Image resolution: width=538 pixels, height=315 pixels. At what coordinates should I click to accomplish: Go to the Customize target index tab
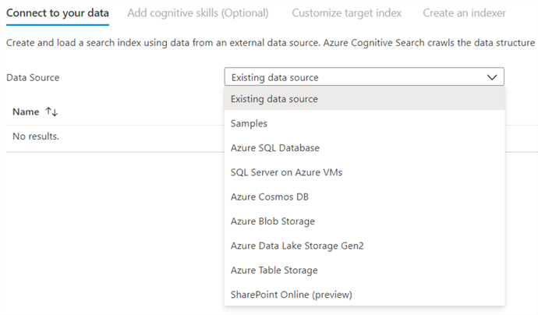click(x=346, y=13)
